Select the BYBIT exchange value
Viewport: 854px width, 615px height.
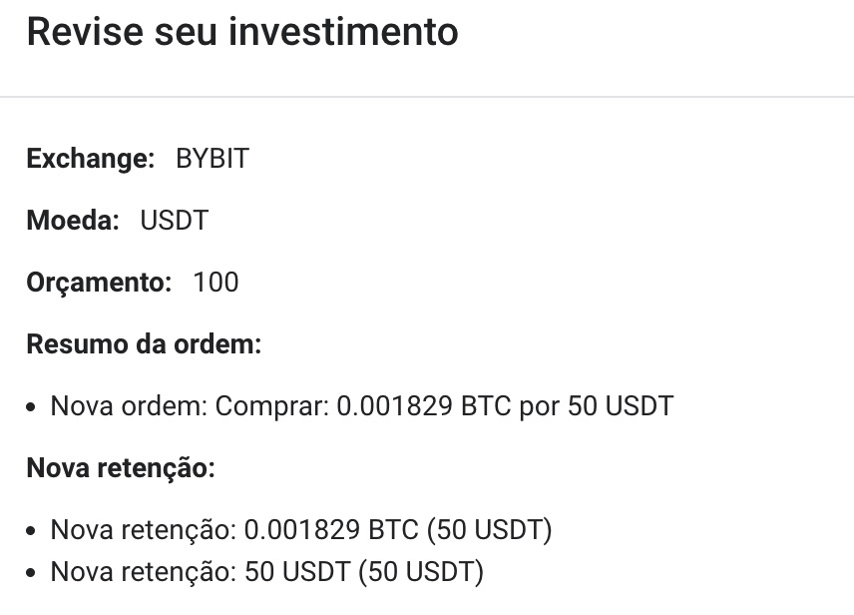point(213,159)
